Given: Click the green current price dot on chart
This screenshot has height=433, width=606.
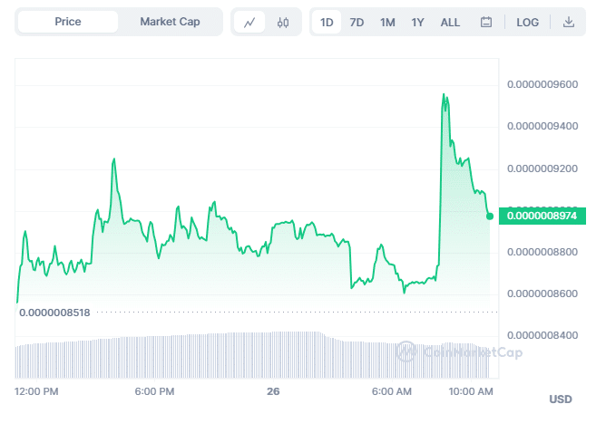Looking at the screenshot, I should coord(490,216).
